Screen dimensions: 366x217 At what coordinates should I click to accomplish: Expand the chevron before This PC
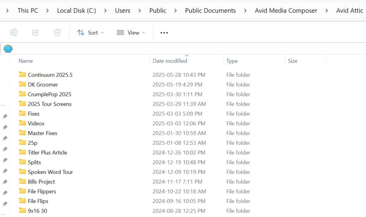(x=8, y=11)
